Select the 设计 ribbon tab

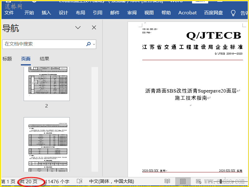(63, 13)
